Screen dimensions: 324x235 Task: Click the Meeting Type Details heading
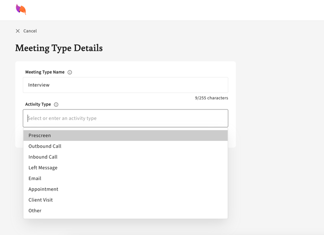pyautogui.click(x=59, y=48)
